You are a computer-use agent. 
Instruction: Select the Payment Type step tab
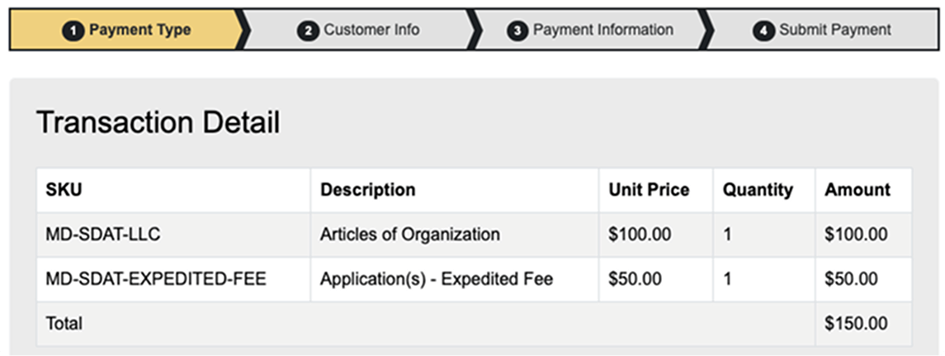click(x=126, y=30)
